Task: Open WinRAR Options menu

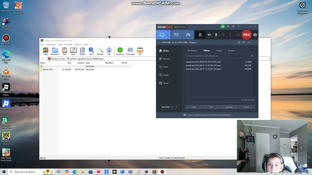Action: [x=78, y=45]
